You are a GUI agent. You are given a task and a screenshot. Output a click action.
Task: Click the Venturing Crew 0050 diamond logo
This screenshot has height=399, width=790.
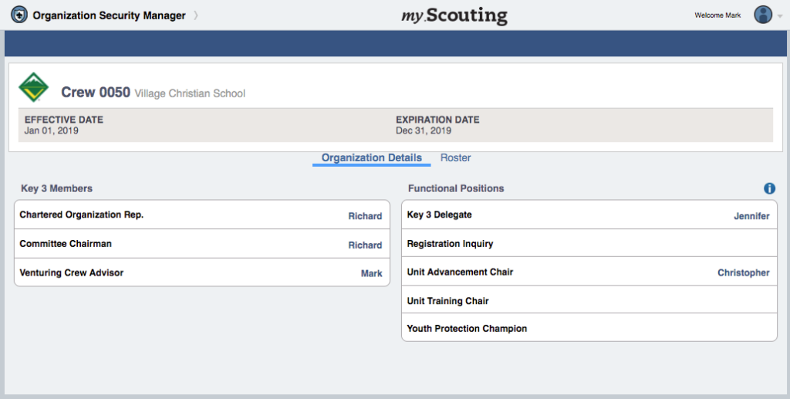click(x=33, y=87)
